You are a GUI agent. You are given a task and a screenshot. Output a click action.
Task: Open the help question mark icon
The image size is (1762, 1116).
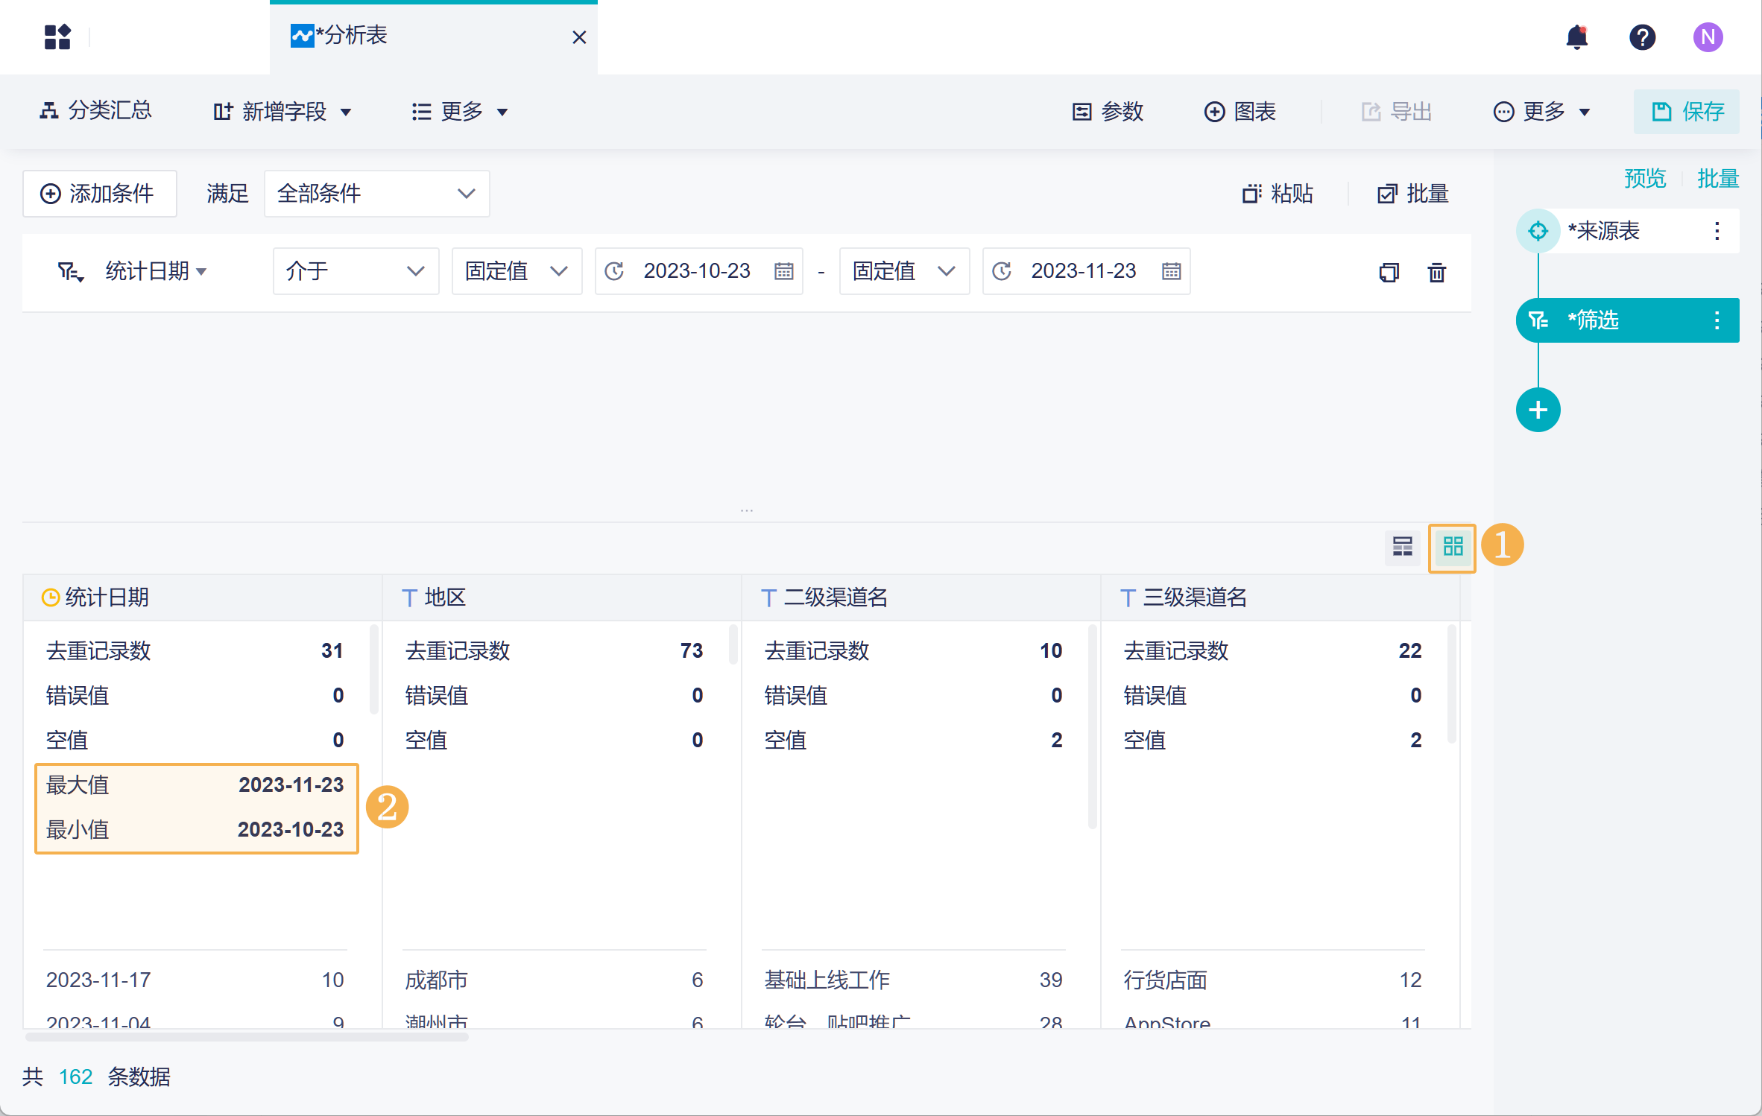pos(1642,37)
